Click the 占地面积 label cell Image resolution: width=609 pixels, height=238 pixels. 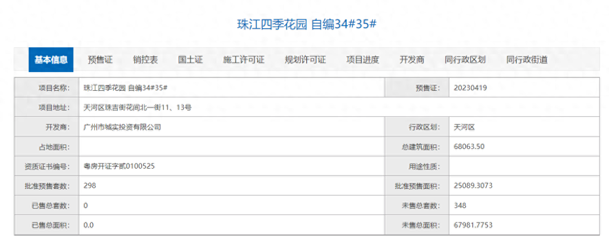click(47, 147)
